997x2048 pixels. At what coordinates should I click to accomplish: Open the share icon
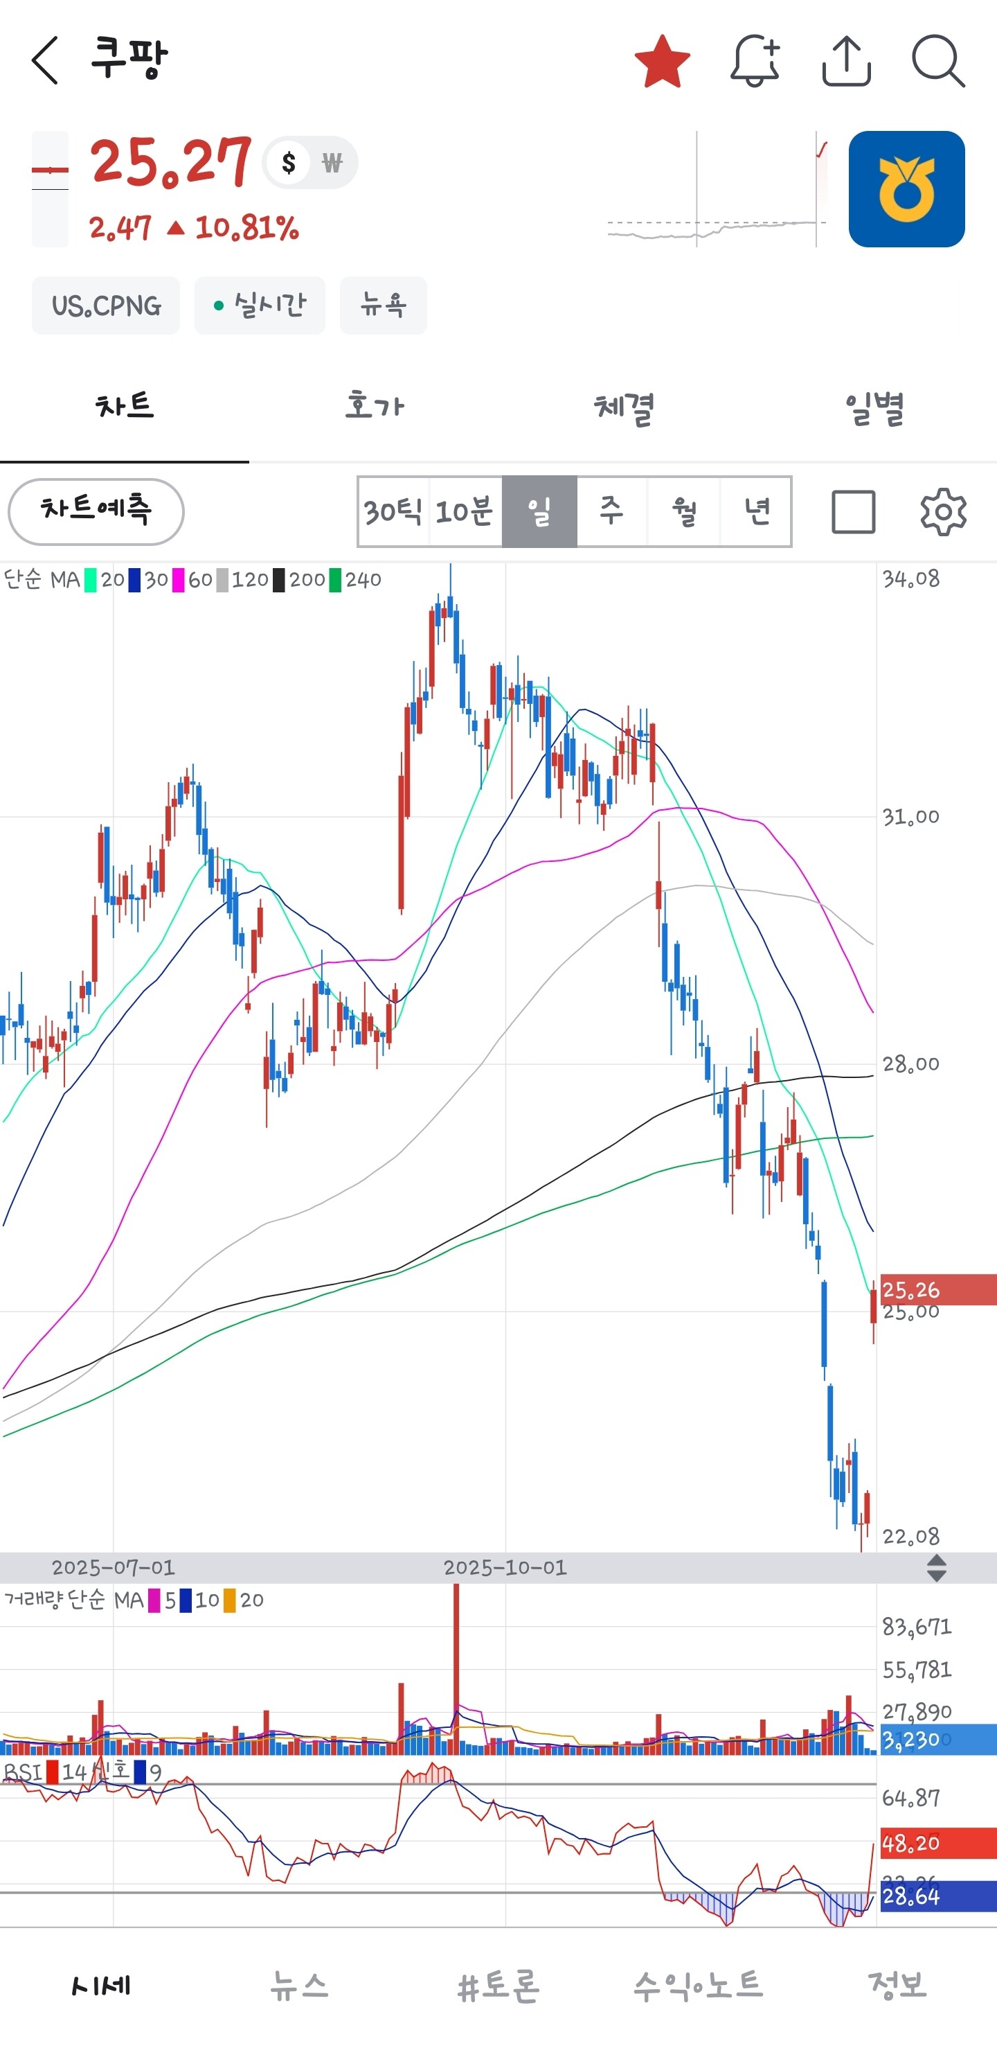click(x=846, y=60)
